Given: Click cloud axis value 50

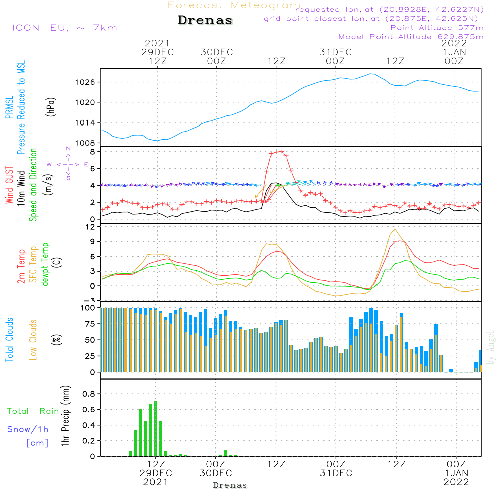Looking at the screenshot, I should (90, 340).
